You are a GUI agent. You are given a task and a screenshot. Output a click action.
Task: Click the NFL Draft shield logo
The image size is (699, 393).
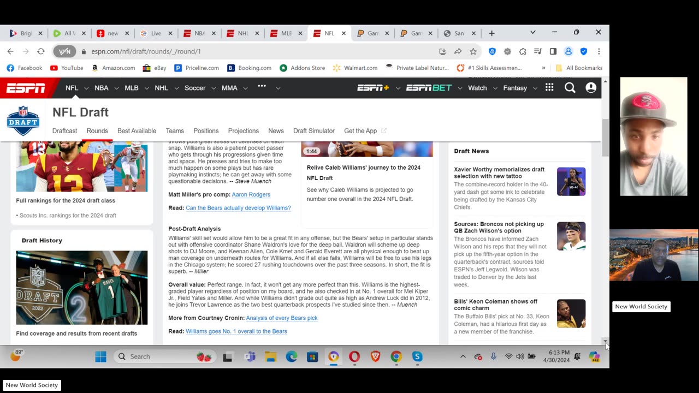coord(23,120)
